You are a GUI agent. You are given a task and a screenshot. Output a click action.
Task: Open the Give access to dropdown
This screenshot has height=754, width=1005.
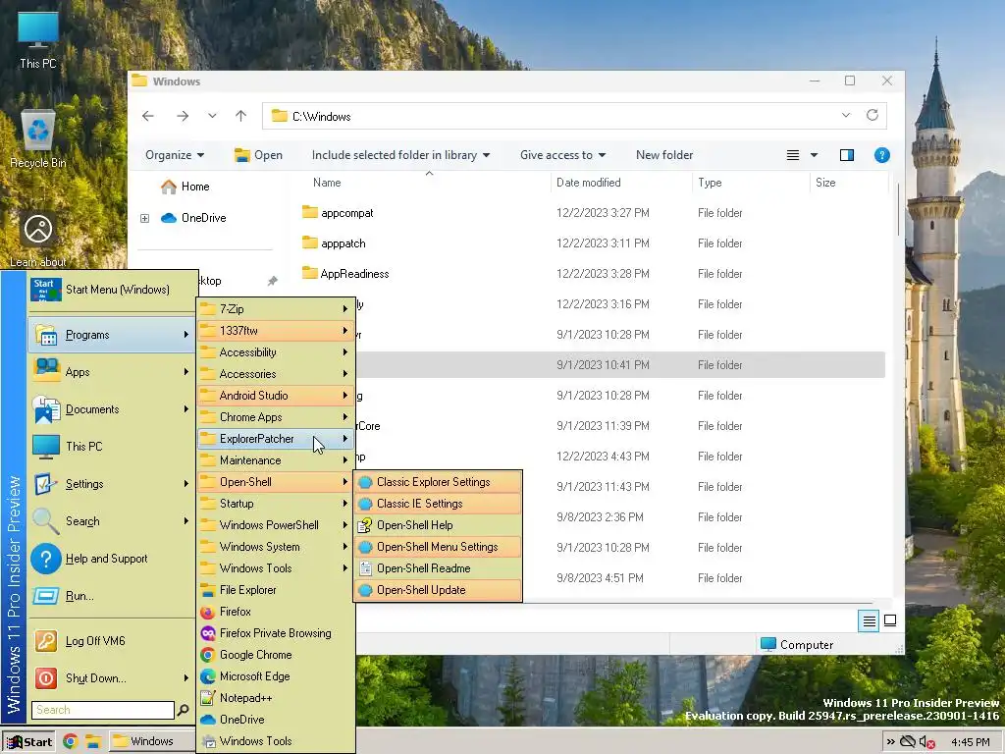coord(562,155)
